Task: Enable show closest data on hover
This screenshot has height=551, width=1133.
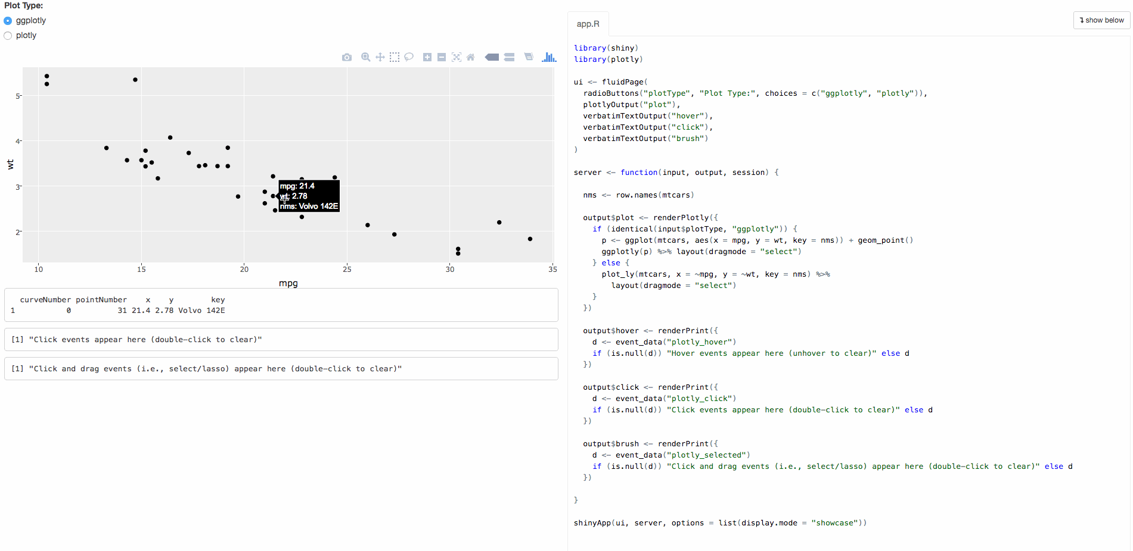Action: click(x=492, y=57)
